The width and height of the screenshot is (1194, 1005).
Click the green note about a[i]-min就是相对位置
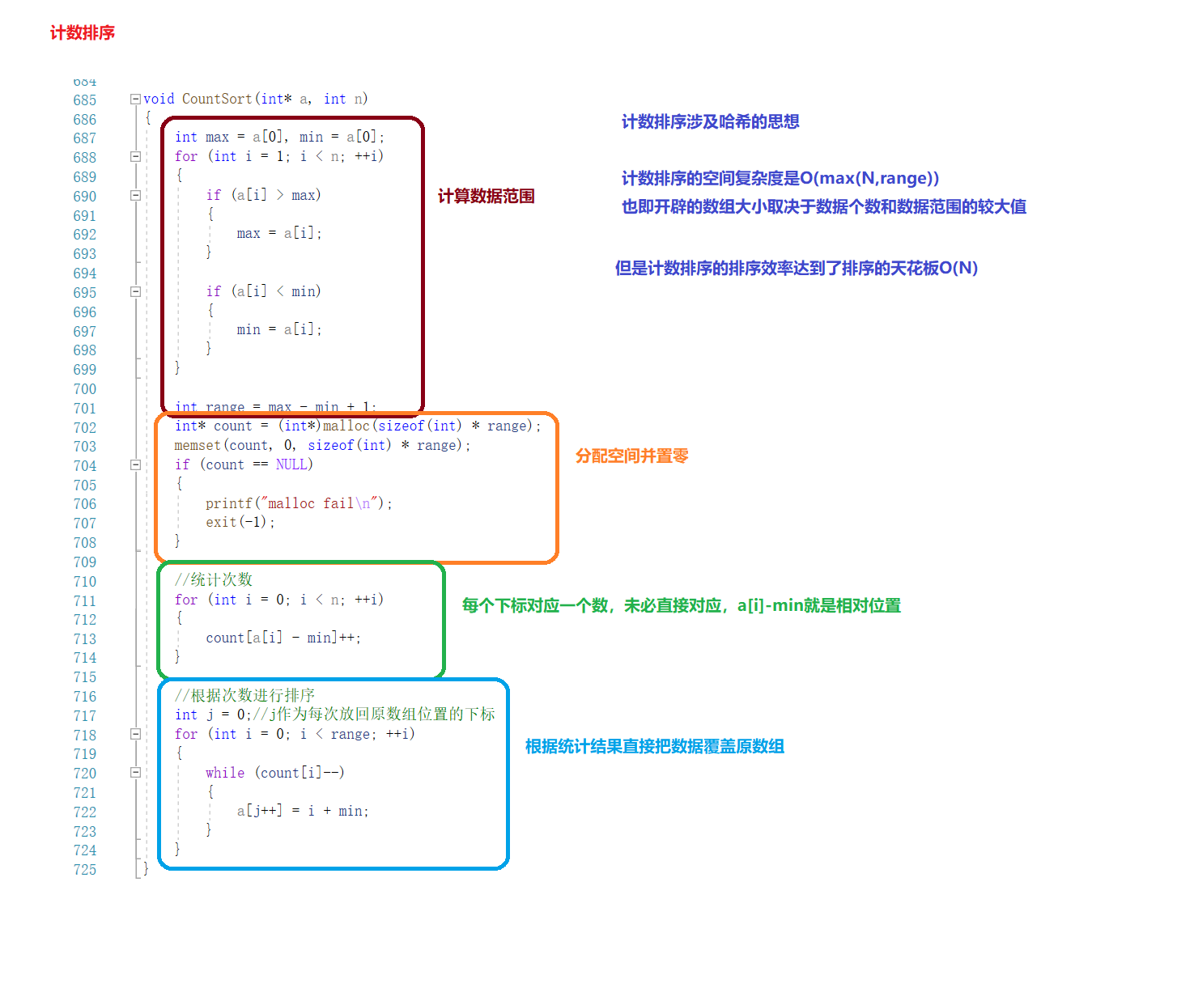click(x=682, y=605)
